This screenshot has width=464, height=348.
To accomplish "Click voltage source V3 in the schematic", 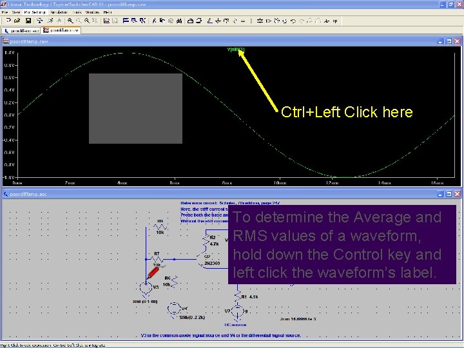I will coord(146,287).
